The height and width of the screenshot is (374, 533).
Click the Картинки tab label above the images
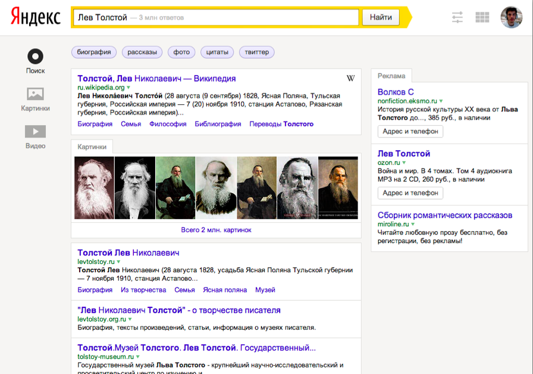pos(92,147)
